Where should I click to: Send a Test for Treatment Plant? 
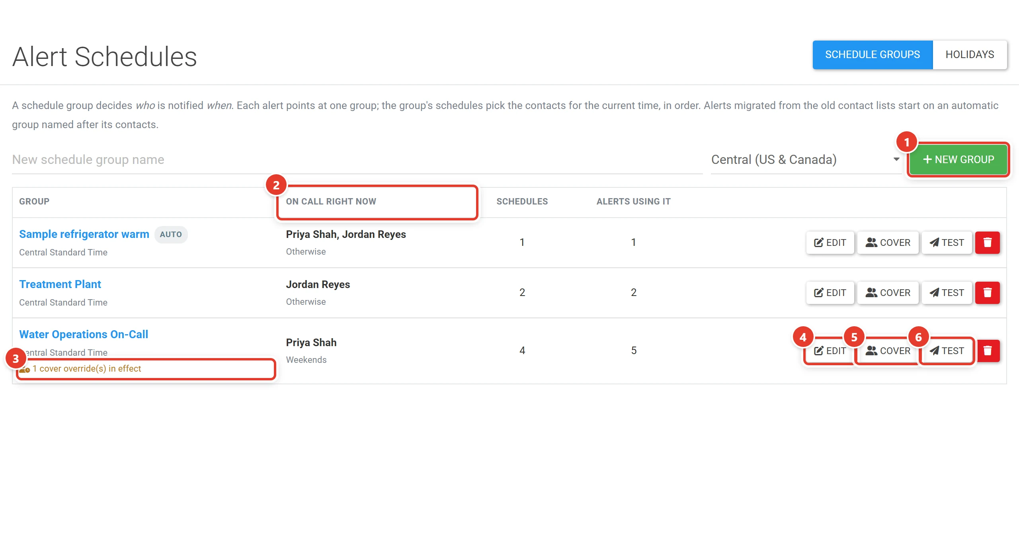[x=947, y=292]
